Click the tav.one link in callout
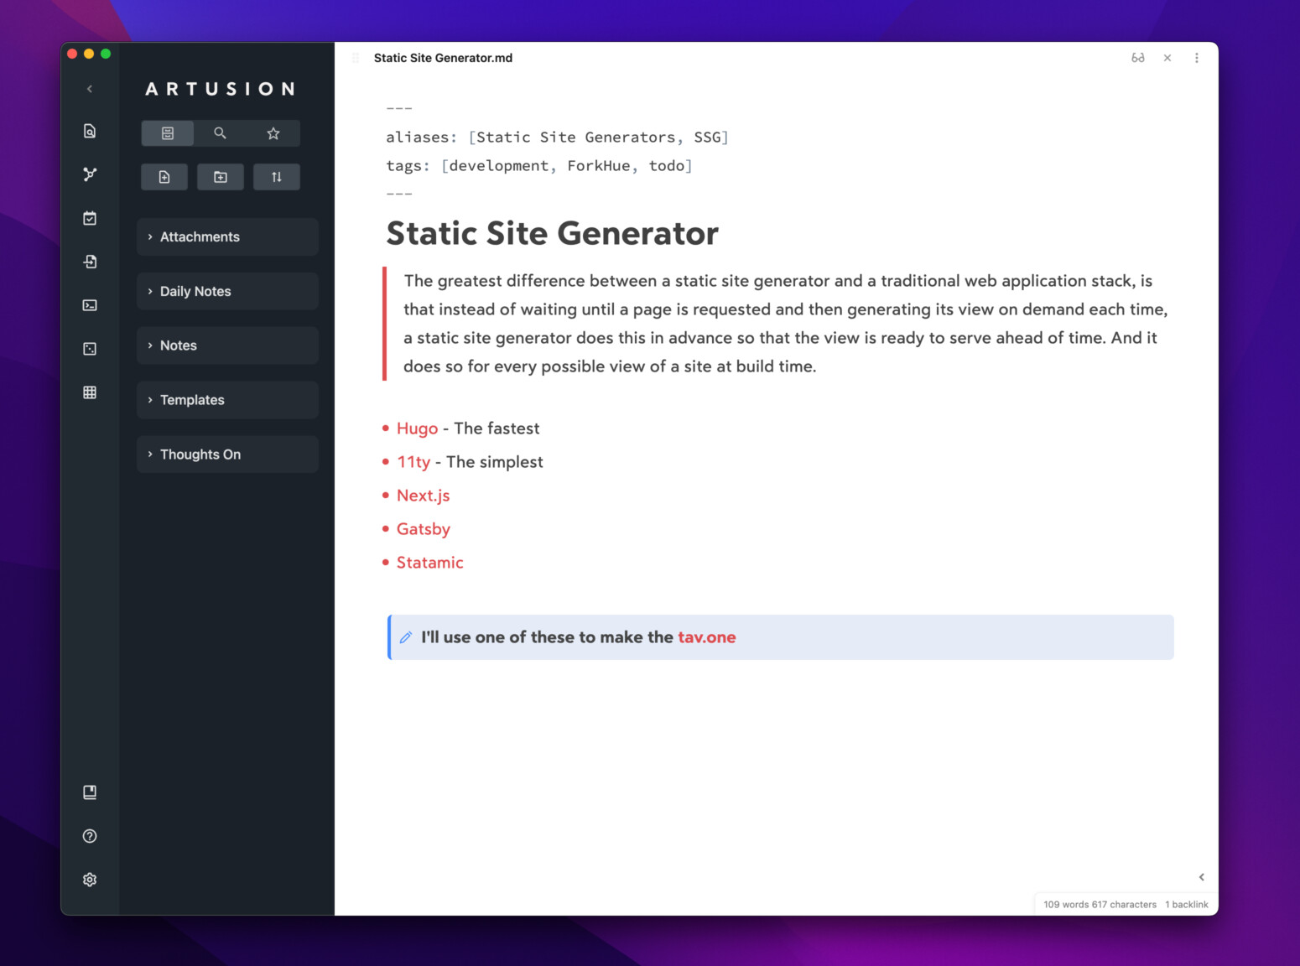The width and height of the screenshot is (1300, 966). tap(706, 637)
